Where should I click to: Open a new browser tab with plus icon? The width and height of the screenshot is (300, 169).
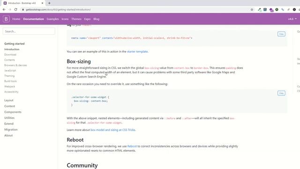49,3
